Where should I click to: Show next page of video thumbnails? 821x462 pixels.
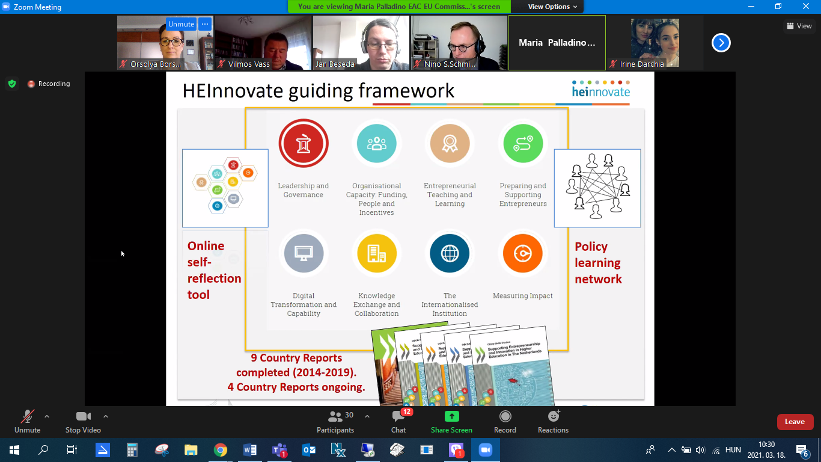721,43
